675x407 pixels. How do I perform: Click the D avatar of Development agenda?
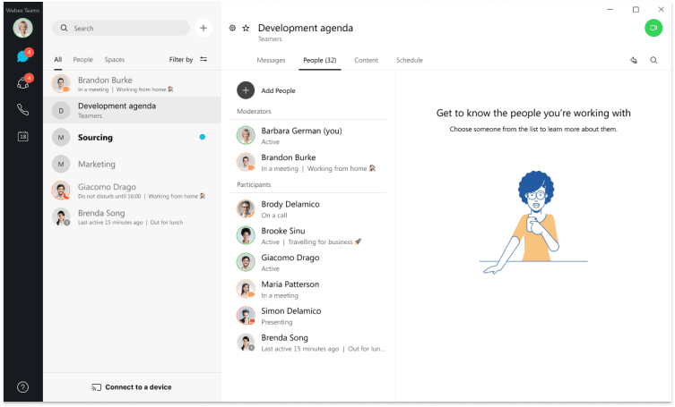point(61,111)
